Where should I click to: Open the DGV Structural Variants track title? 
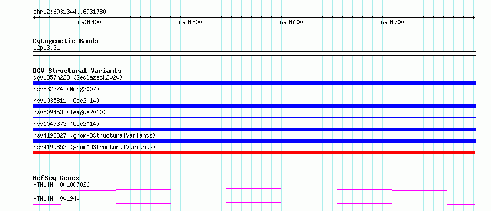click(77, 71)
